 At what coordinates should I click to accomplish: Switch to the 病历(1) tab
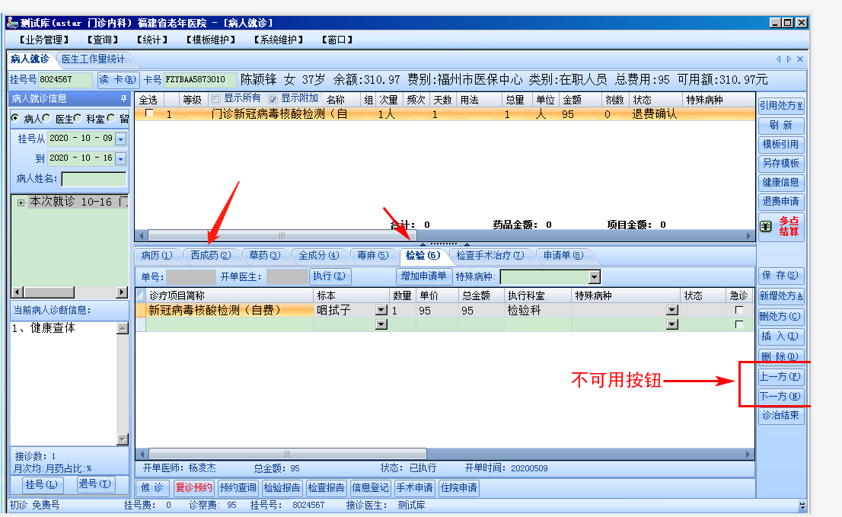point(156,256)
